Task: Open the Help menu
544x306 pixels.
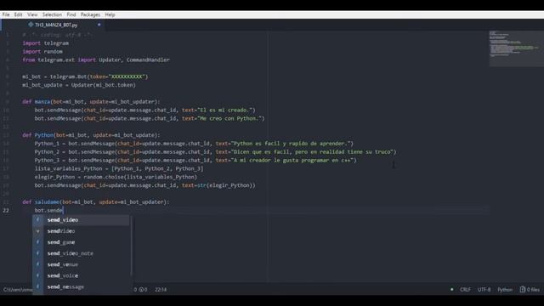Action: pyautogui.click(x=110, y=14)
